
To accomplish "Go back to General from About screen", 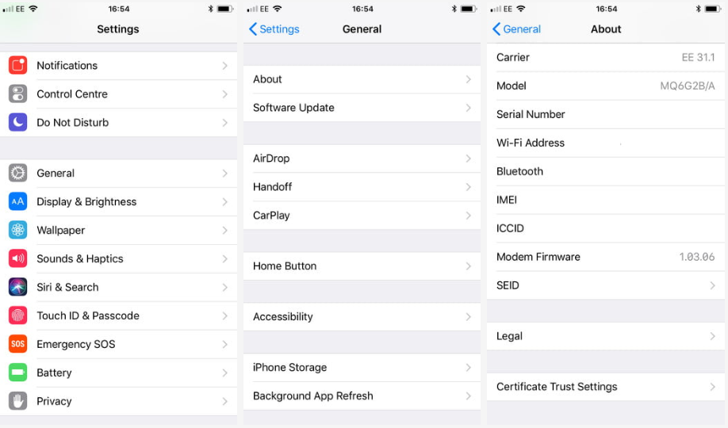I will pos(516,29).
